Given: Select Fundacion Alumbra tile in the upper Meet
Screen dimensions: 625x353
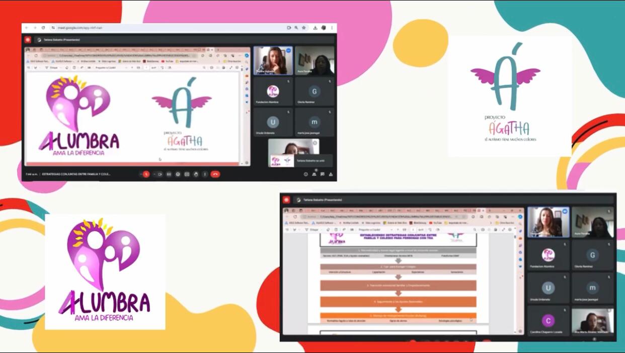Looking at the screenshot, I should point(273,92).
